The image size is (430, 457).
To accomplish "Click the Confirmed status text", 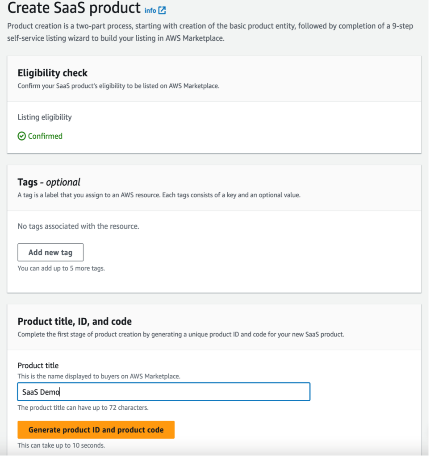I will coord(44,136).
